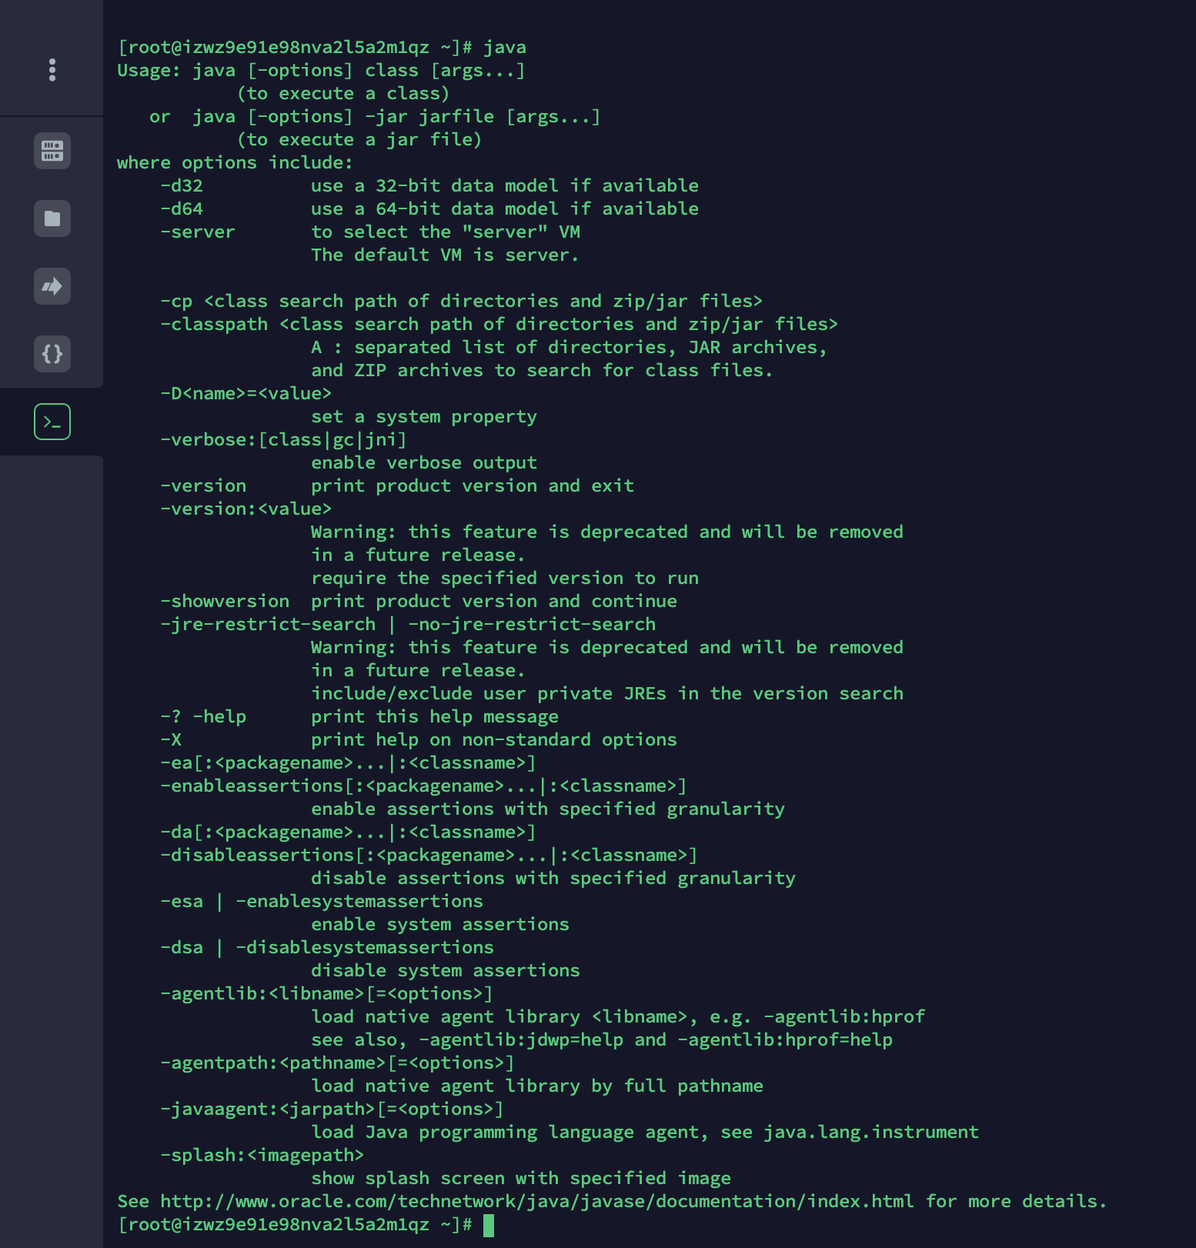This screenshot has height=1248, width=1196.
Task: Open the curly braces snippets icon
Action: [x=52, y=354]
